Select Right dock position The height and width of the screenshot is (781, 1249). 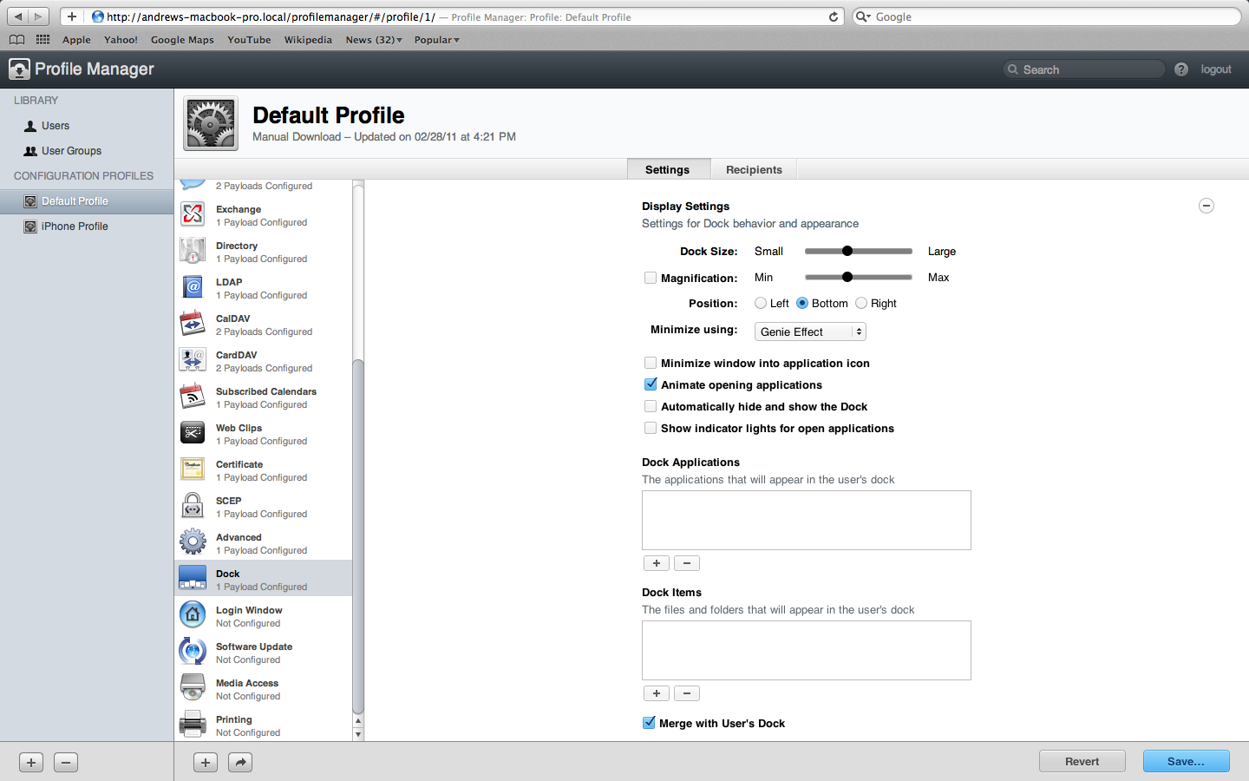click(861, 303)
